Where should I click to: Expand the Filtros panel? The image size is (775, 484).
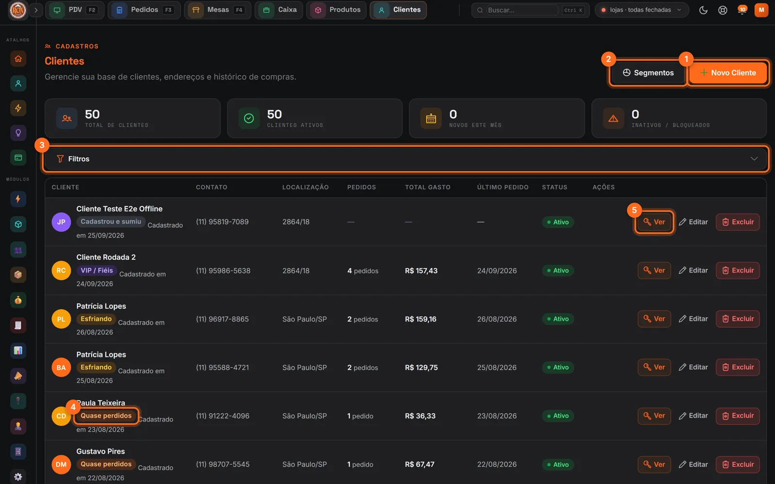pos(406,159)
